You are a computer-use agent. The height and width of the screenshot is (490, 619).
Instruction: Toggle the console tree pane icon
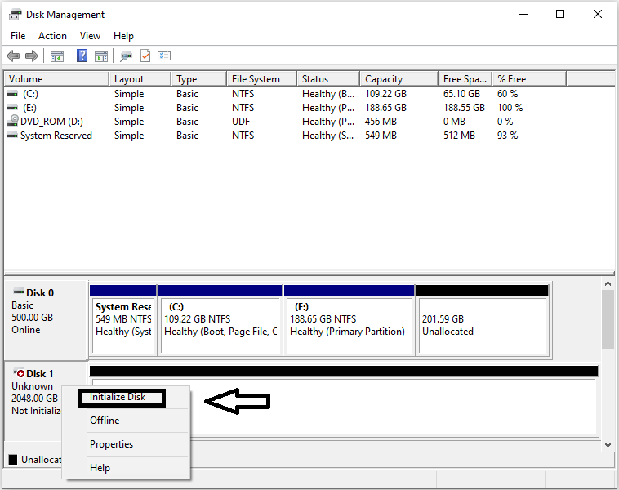(x=57, y=56)
